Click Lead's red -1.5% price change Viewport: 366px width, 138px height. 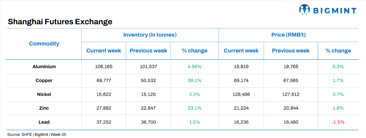338,122
